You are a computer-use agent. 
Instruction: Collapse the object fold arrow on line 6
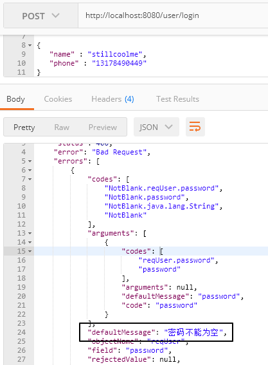(30, 170)
